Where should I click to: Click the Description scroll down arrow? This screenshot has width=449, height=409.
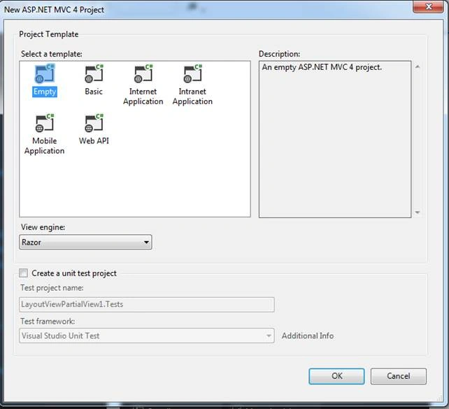(418, 212)
